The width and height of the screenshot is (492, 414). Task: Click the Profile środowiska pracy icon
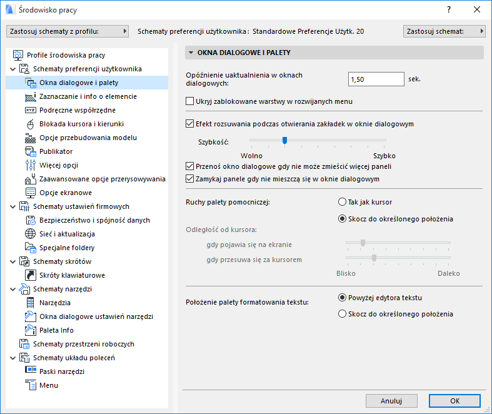(18, 55)
